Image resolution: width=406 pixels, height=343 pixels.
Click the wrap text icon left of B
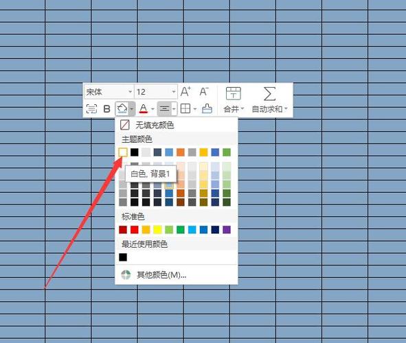point(91,109)
